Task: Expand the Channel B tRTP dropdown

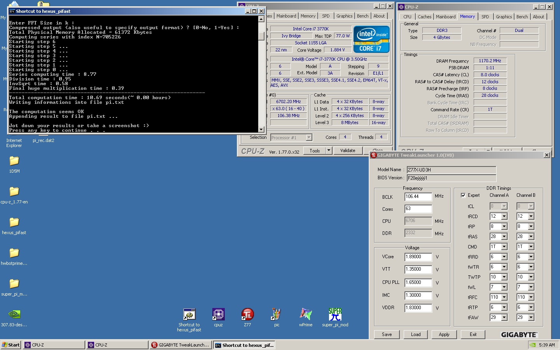Action: tap(531, 307)
